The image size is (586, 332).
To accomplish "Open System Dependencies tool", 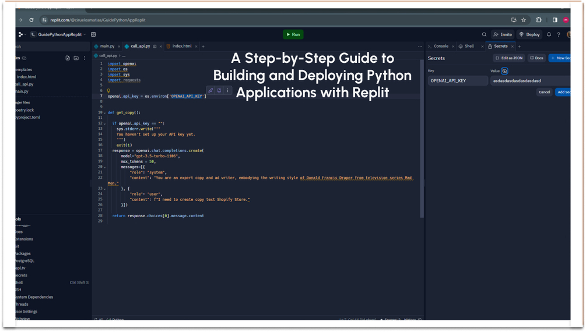I will 34,297.
